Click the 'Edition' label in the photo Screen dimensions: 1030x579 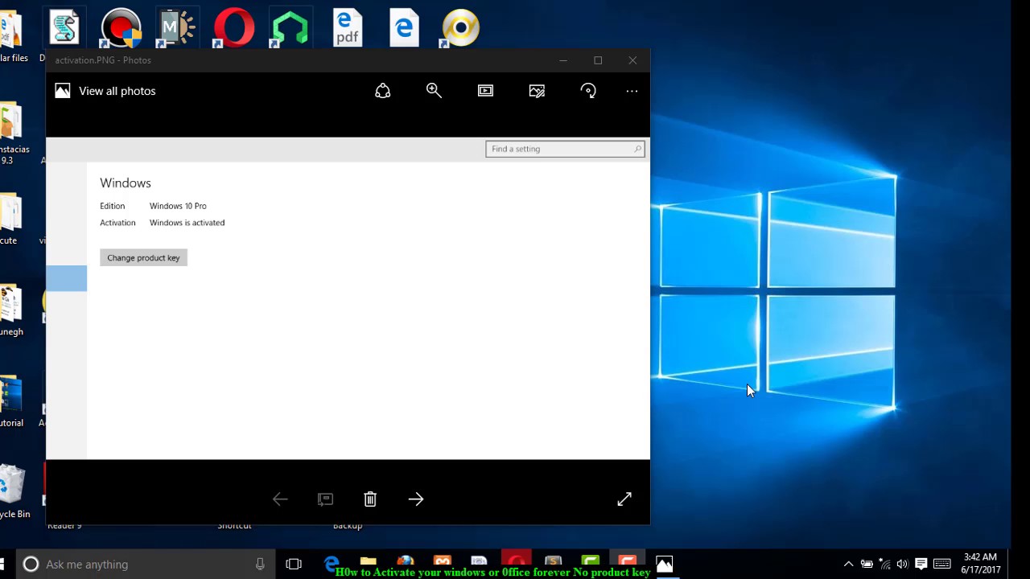tap(112, 206)
